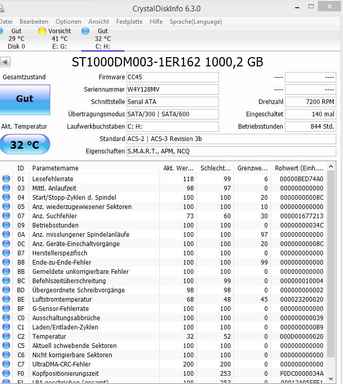Click status icon for Übergeordnete Schreibvorgänge row
343x384 pixels.
click(x=6, y=290)
